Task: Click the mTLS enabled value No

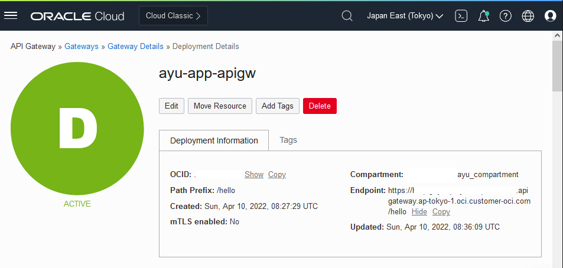Action: 235,222
